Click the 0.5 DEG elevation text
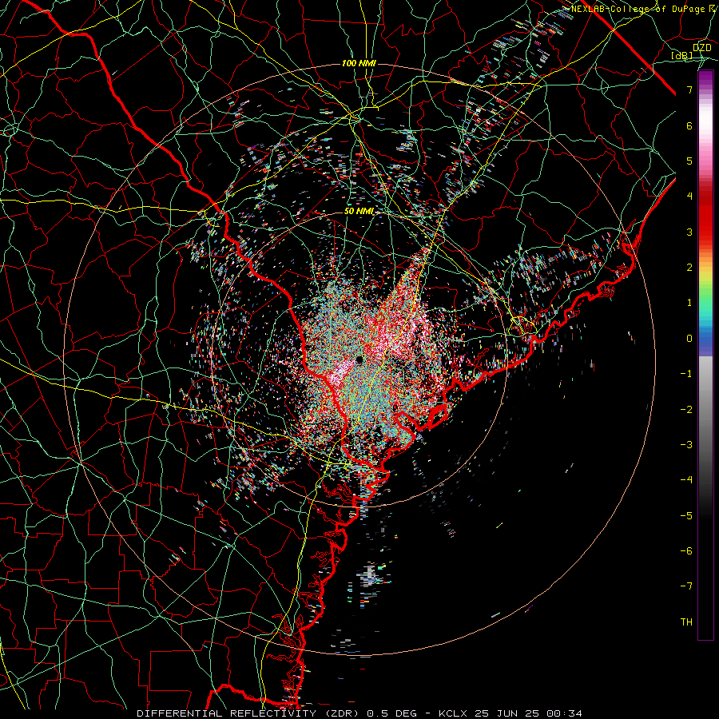Screen dimensions: 719x719 [x=392, y=713]
